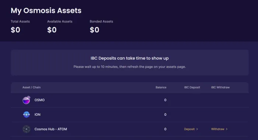Click the Balance column header
This screenshot has height=140, width=258.
(161, 87)
